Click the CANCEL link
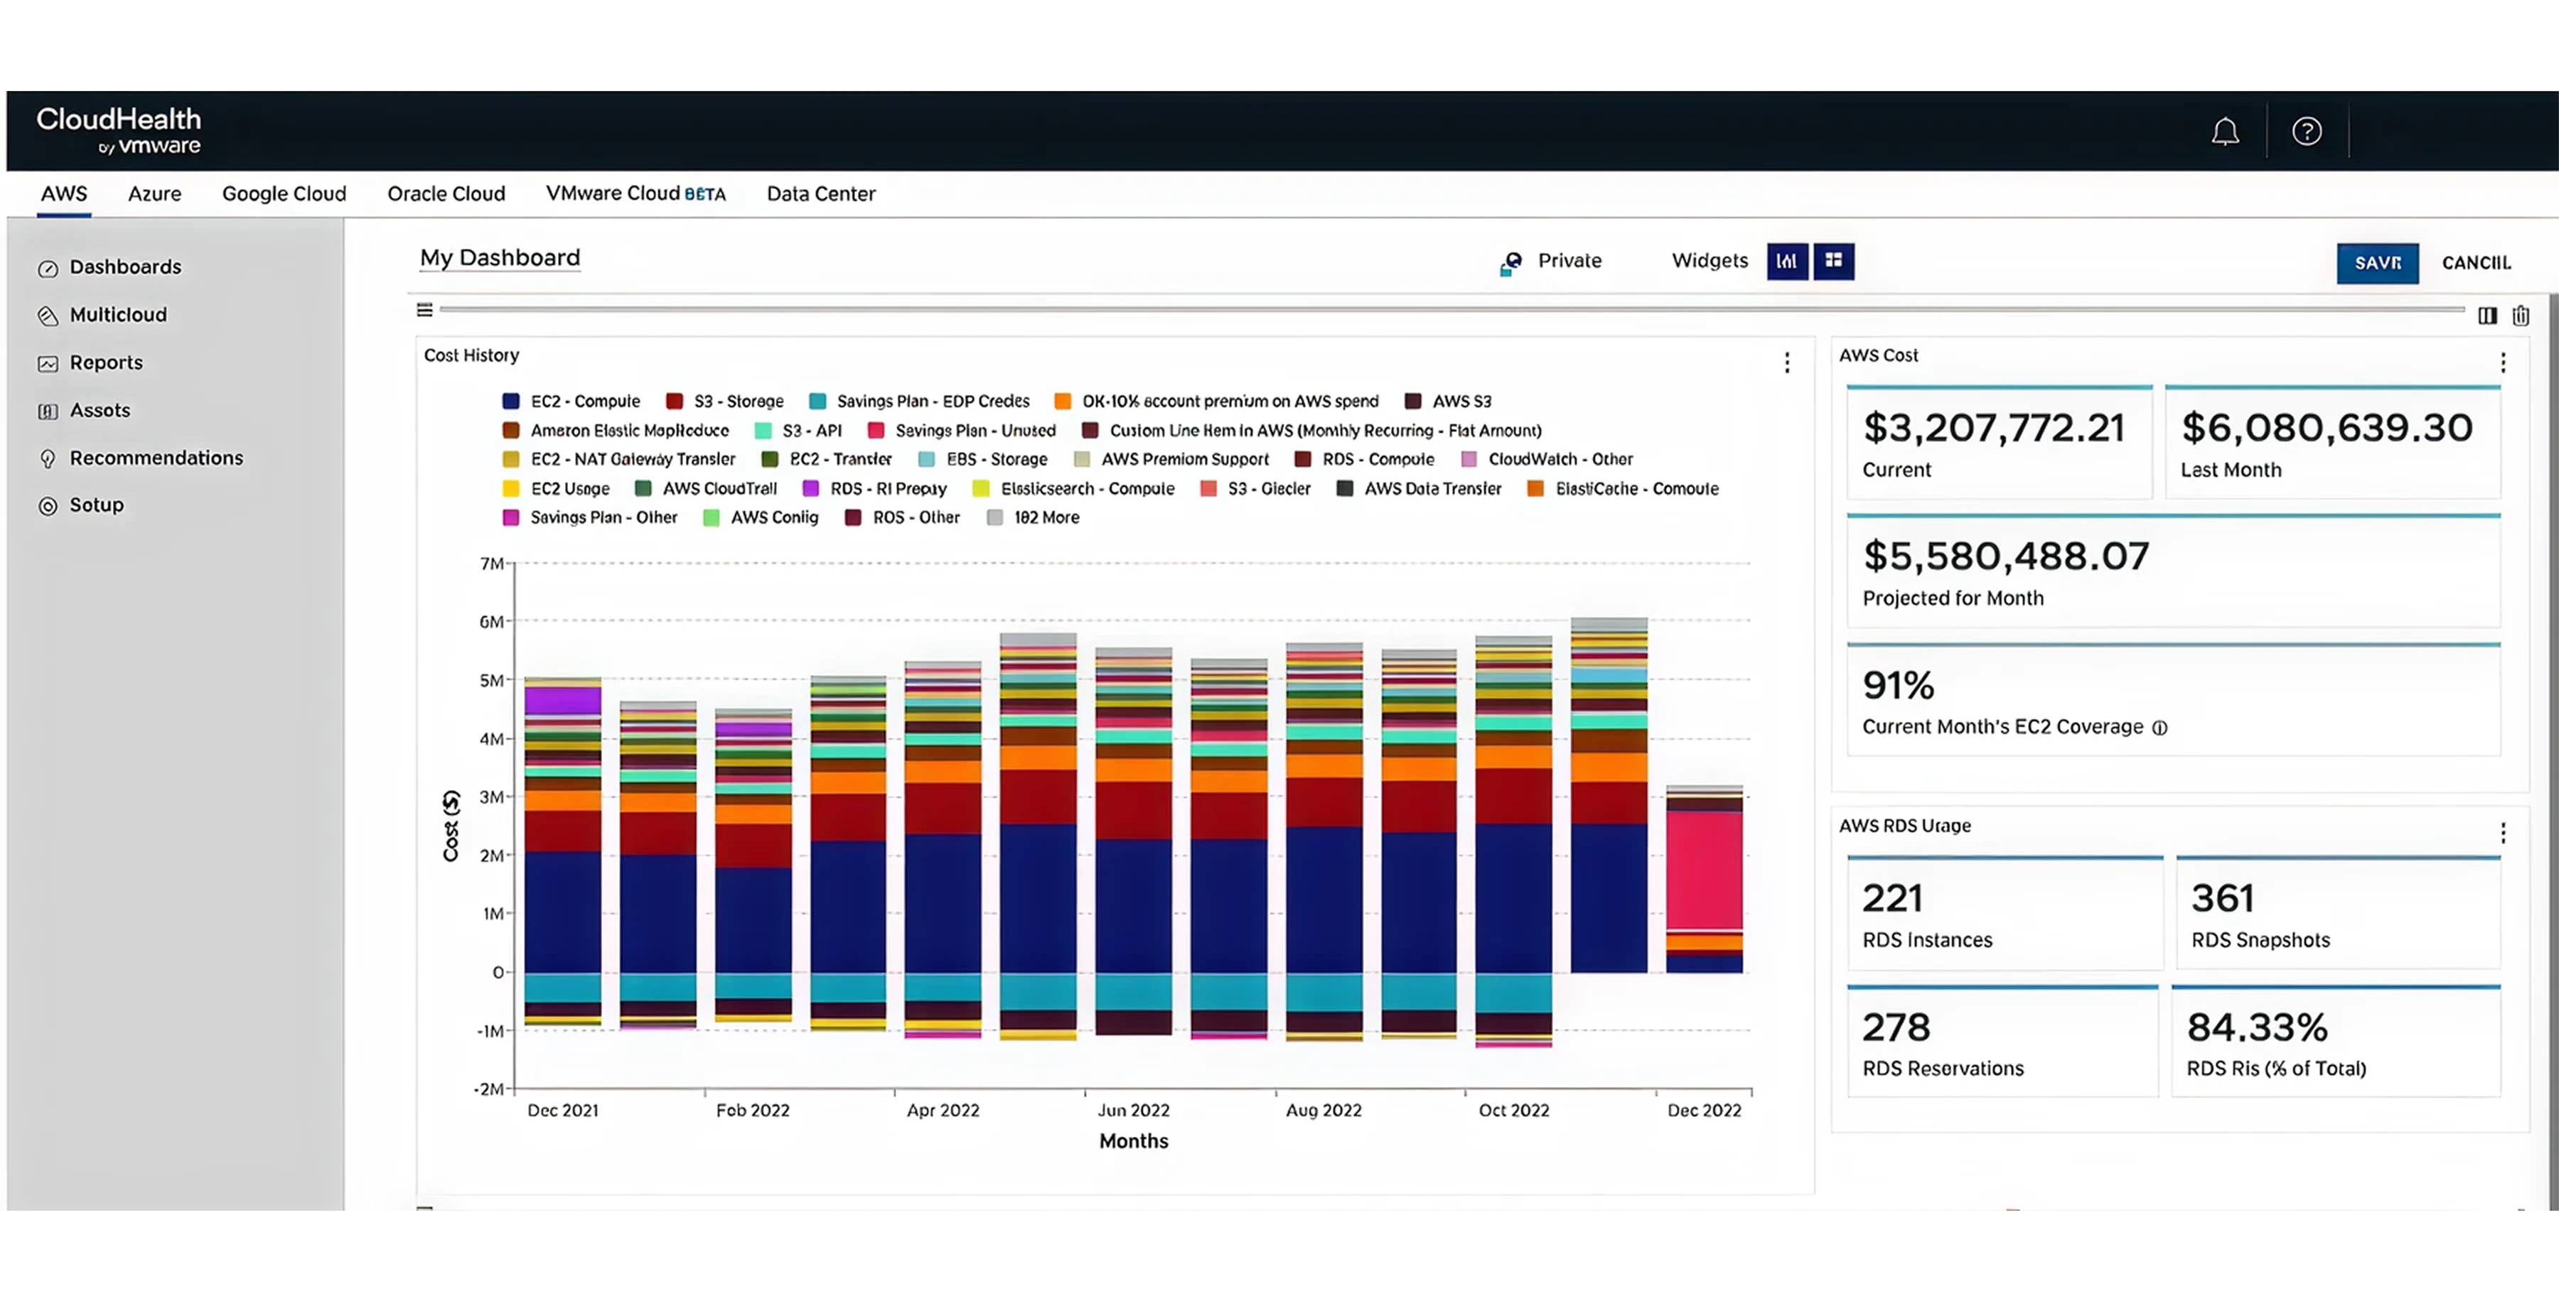 click(x=2477, y=263)
